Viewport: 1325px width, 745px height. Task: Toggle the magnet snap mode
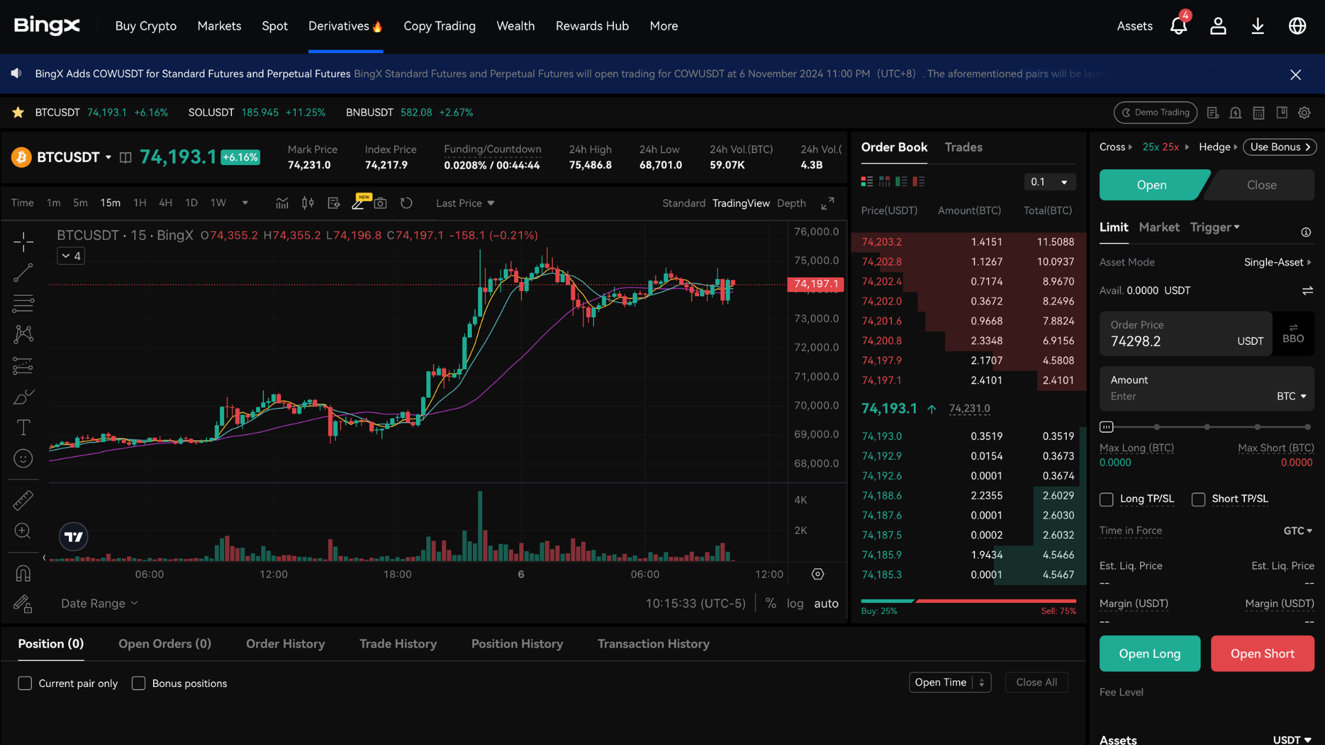23,573
